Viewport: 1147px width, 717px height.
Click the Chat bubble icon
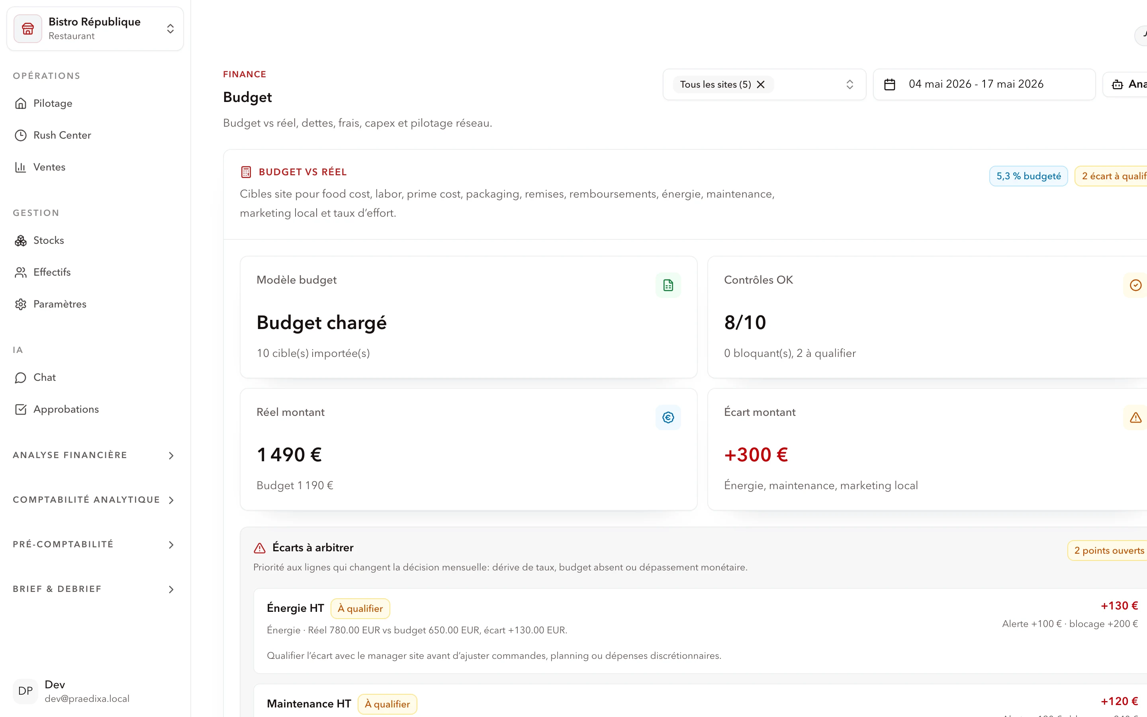point(20,378)
